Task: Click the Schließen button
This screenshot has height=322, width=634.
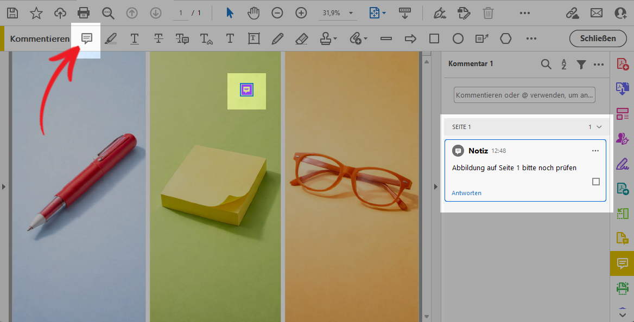Action: (598, 38)
